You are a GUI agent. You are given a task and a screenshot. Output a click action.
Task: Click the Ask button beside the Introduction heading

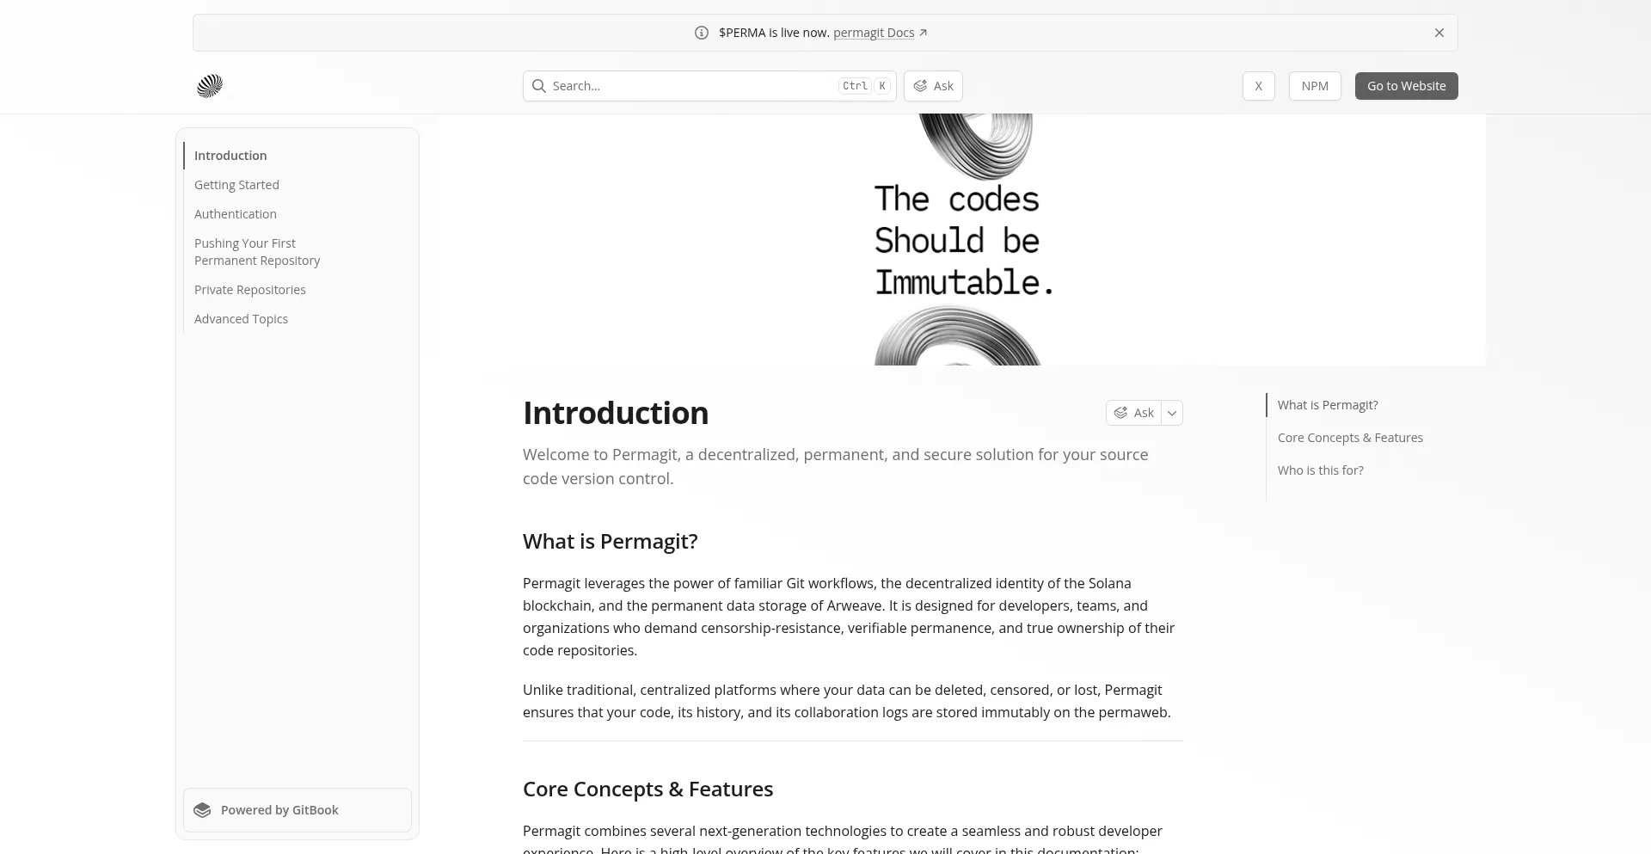pos(1134,413)
